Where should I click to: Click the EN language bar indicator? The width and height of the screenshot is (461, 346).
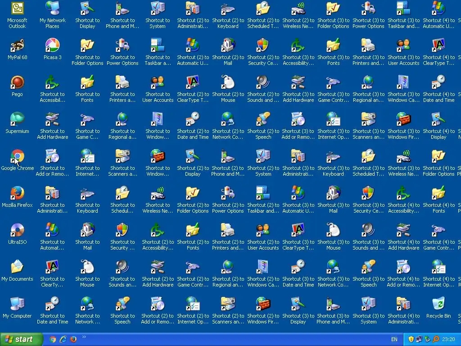click(x=394, y=339)
